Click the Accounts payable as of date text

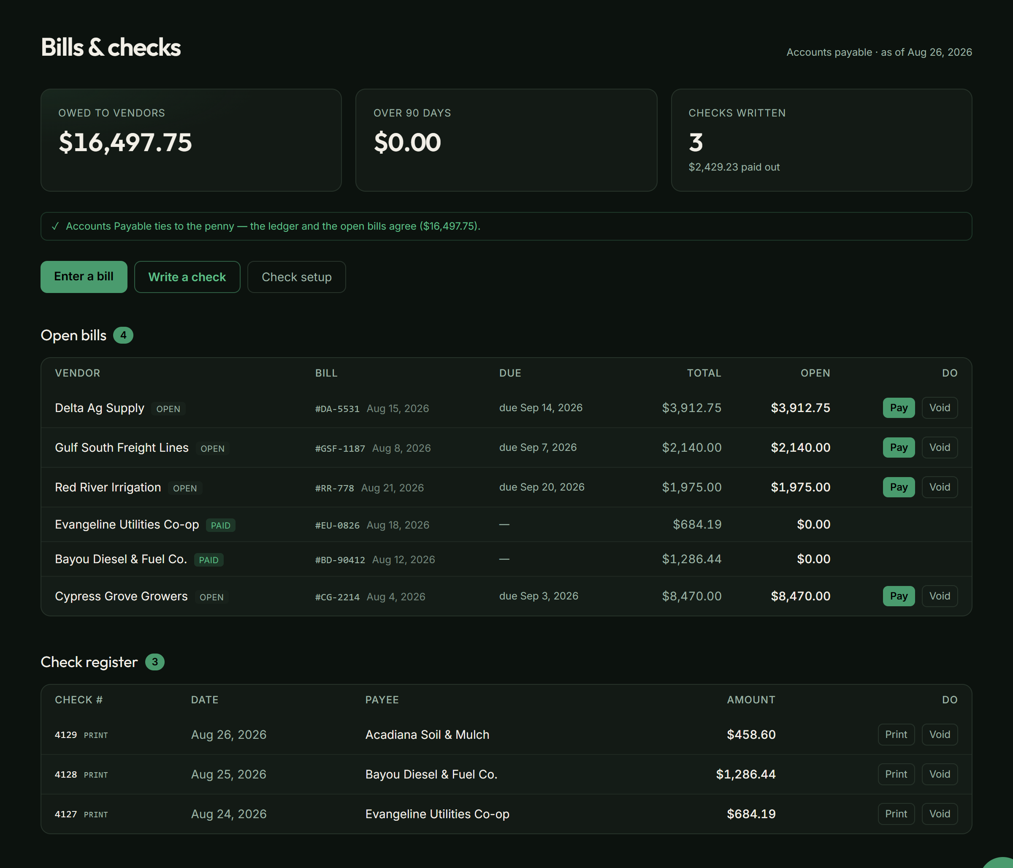coord(879,52)
